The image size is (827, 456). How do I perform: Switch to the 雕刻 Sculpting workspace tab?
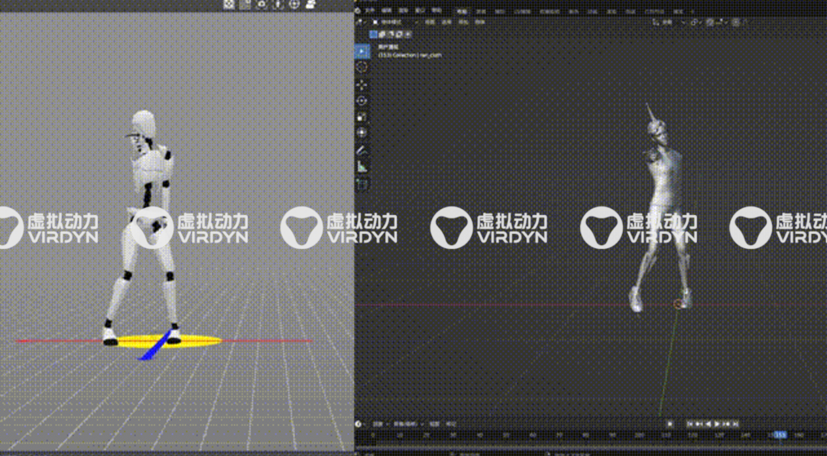(x=500, y=11)
